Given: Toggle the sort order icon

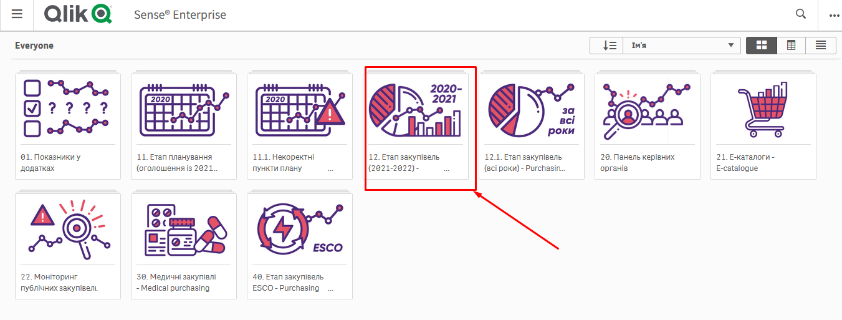Looking at the screenshot, I should click(606, 45).
